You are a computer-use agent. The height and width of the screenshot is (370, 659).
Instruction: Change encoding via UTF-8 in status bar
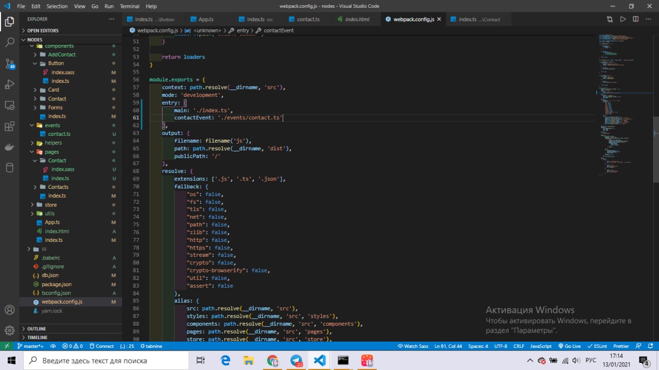tap(500, 346)
